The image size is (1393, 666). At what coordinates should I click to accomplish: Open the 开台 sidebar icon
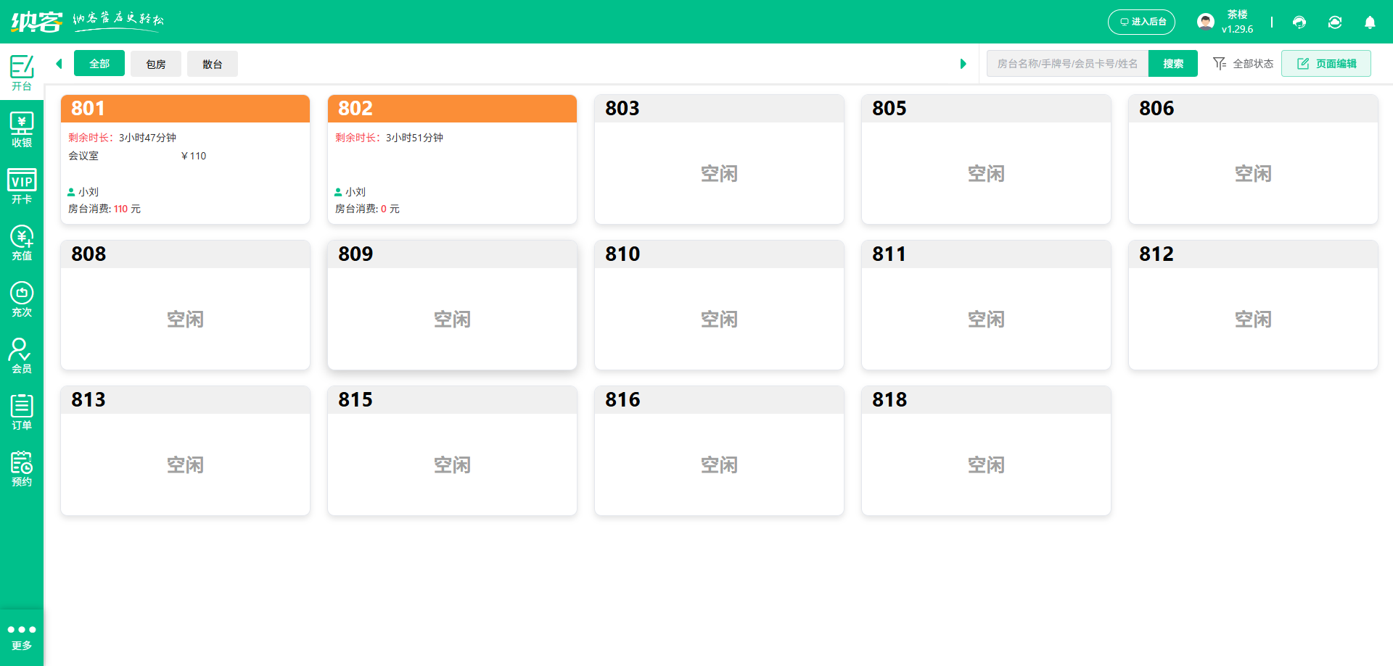coord(22,72)
